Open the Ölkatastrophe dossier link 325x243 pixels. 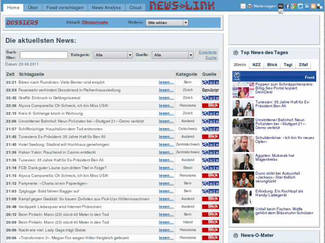click(95, 22)
